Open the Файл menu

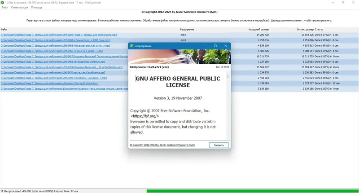tap(5, 7)
